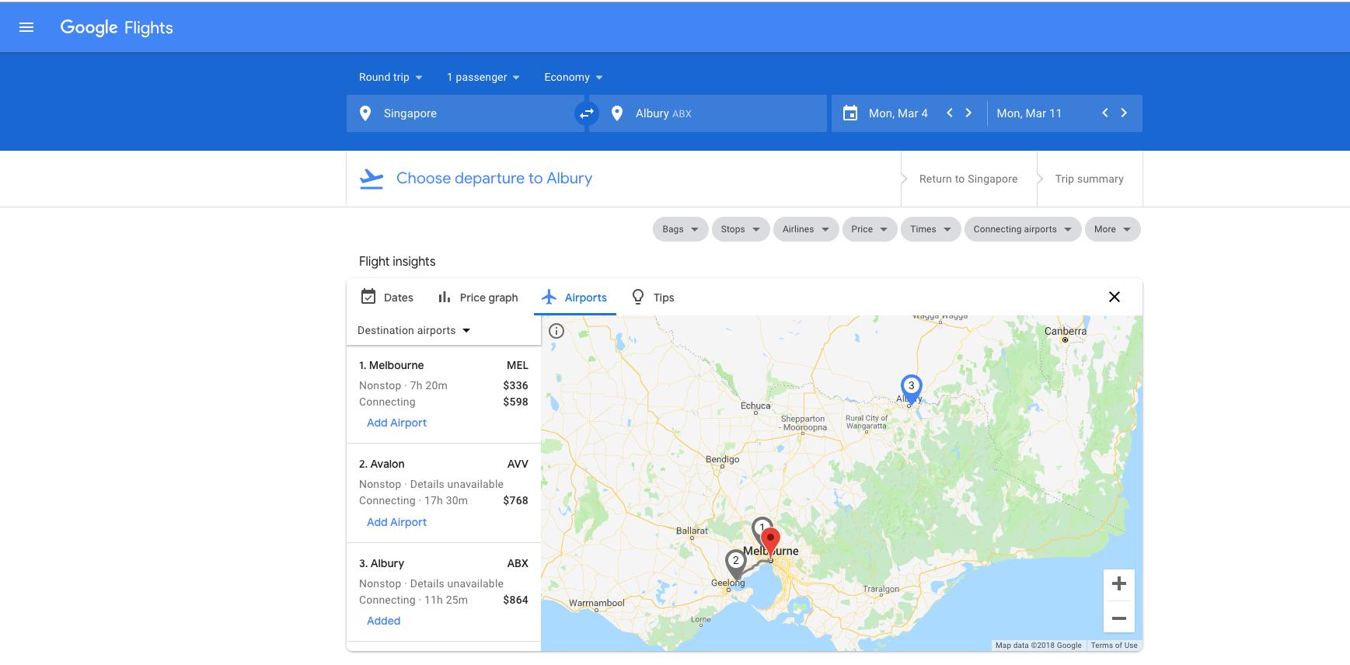The height and width of the screenshot is (665, 1350).
Task: Open the hamburger main menu
Action: 26,27
